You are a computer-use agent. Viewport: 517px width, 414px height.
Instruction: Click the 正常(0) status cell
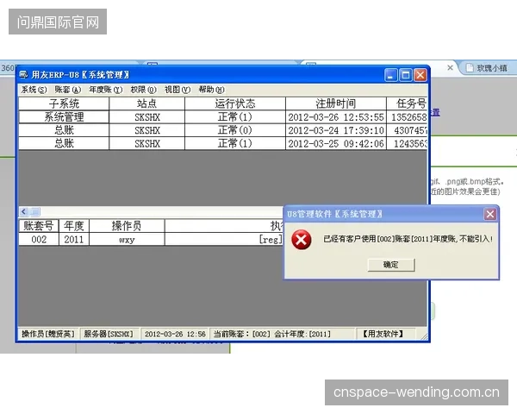pyautogui.click(x=235, y=130)
